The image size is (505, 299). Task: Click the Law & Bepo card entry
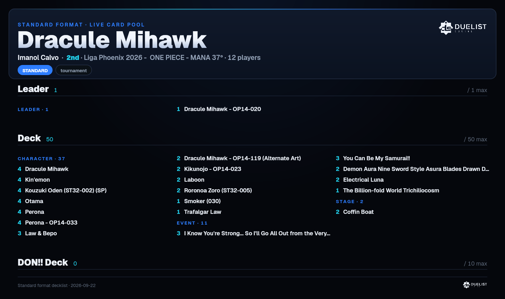37,233
